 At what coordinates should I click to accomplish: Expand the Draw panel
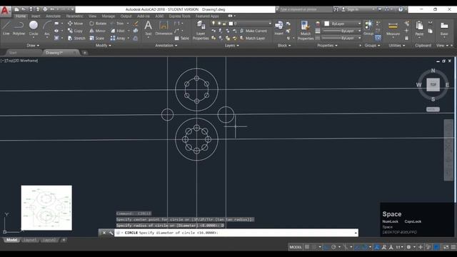click(33, 46)
